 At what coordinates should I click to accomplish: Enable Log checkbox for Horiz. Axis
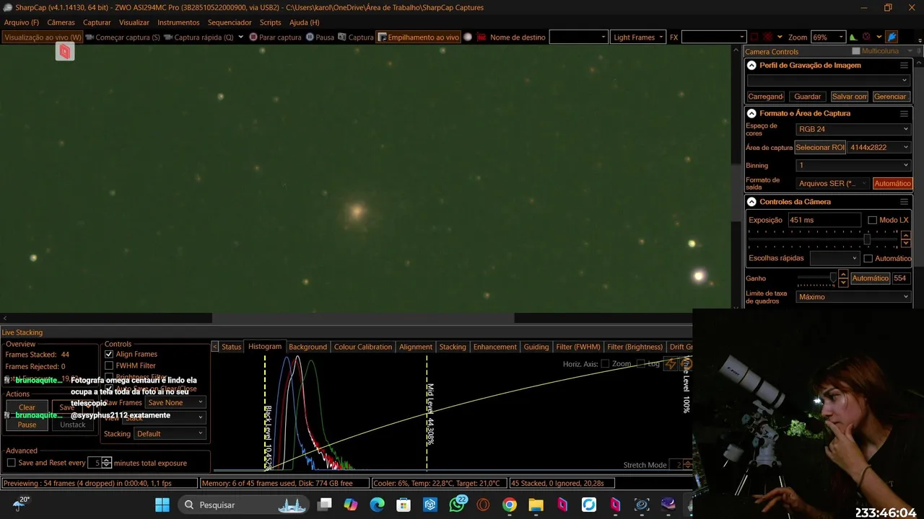click(641, 364)
